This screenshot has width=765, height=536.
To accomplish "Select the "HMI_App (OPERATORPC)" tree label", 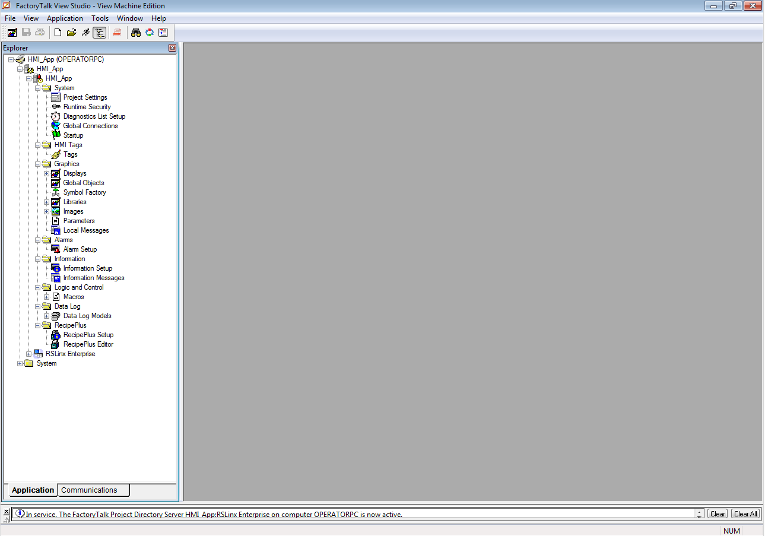I will coord(66,59).
